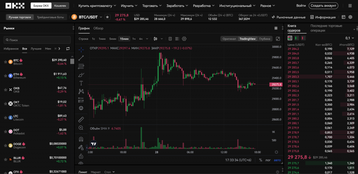Screen dimensions: 358x174
Task: Select the 1ч timeframe
Action: (134, 39)
